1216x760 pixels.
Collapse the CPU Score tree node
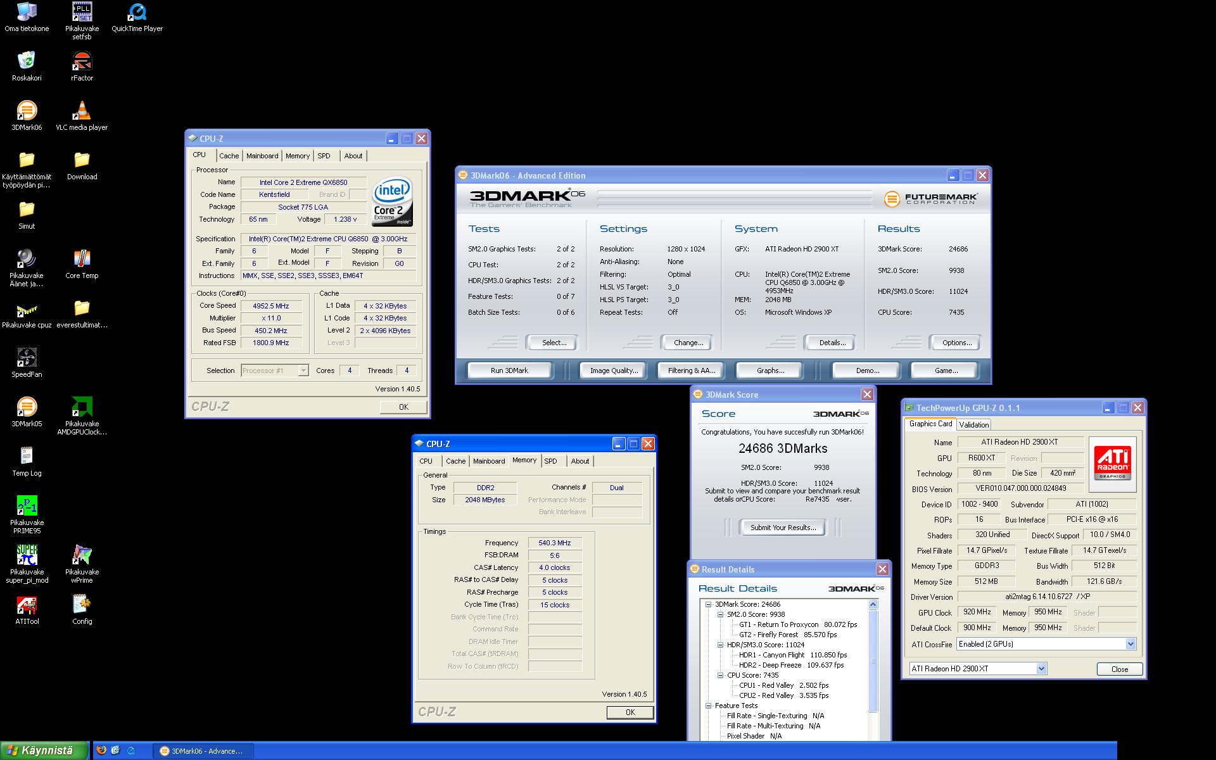pyautogui.click(x=720, y=675)
